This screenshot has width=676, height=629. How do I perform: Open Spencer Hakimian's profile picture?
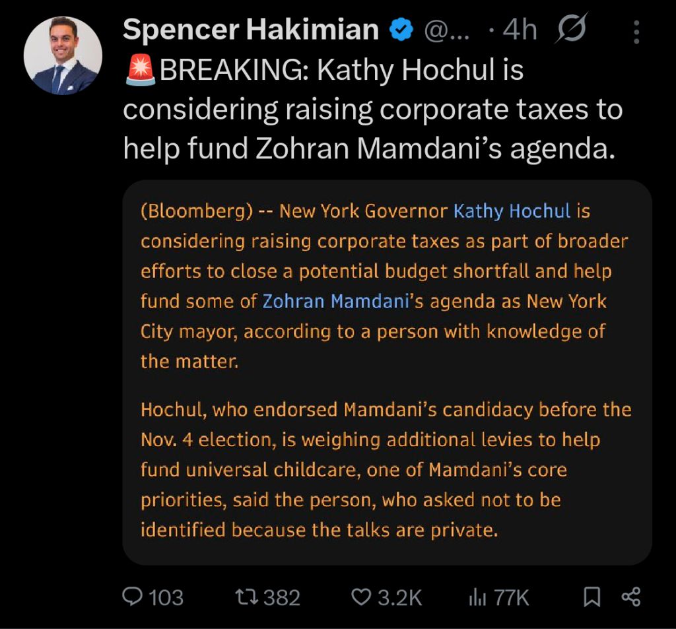pos(63,55)
